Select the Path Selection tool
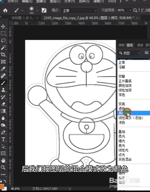 click(x=3, y=146)
